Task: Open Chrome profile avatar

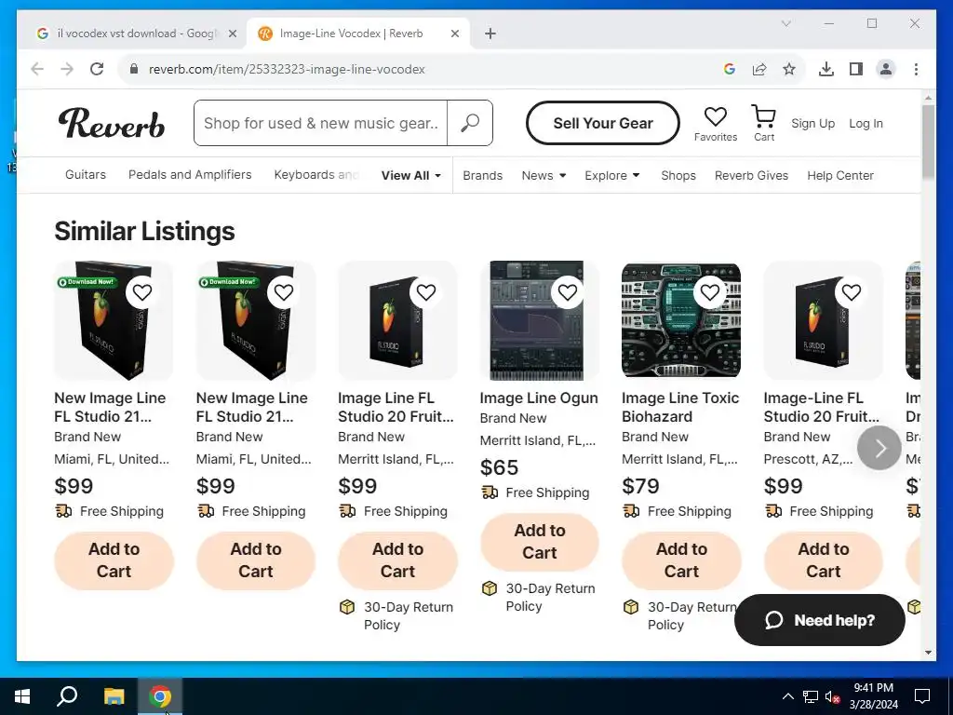Action: pos(886,69)
